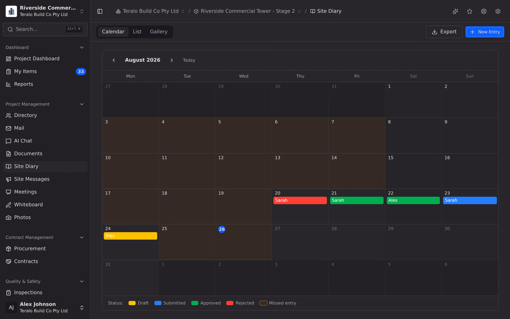Open the Directory page
The image size is (510, 319).
point(45,116)
